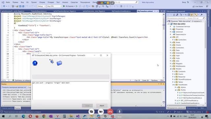This screenshot has width=211, height=119.
Task: Collapse the Models folder node
Action: tap(170, 69)
